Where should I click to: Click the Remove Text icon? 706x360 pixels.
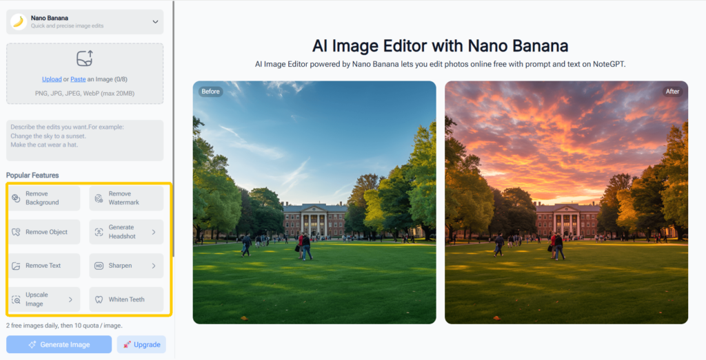click(16, 266)
